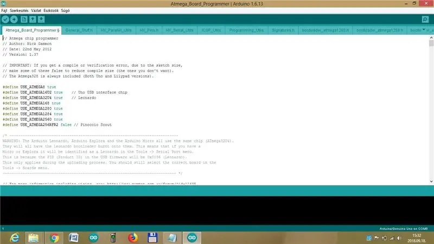
Task: Click the '#define USE_ATMEGA8 true' line
Action: (29, 87)
